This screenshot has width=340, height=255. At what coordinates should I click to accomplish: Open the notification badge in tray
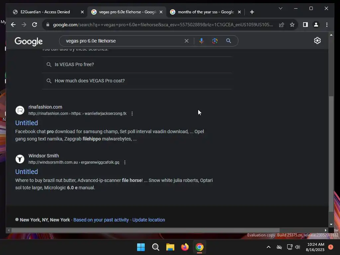tap(330, 247)
